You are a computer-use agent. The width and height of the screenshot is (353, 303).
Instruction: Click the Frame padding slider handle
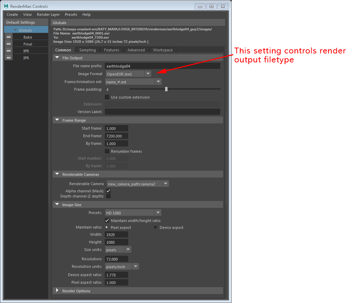[x=166, y=89]
